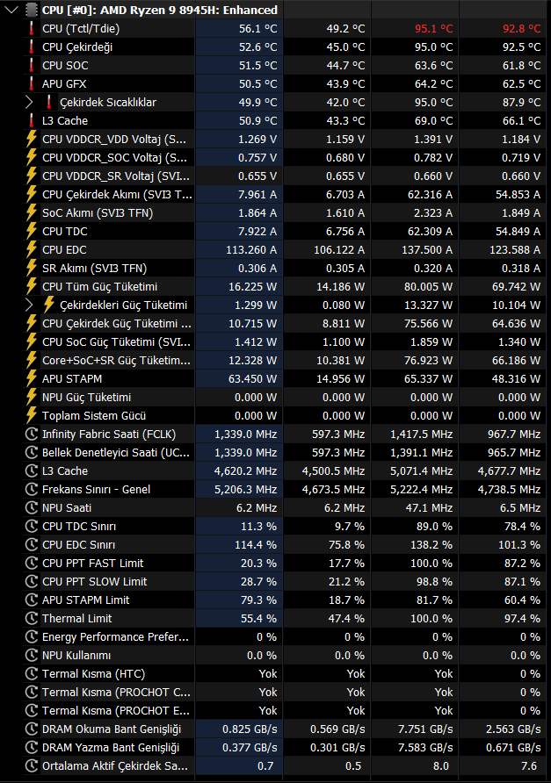Click the red 92.8 °C average value
This screenshot has width=551, height=783.
[x=521, y=28]
